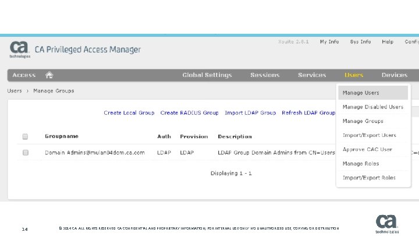Click the Xsuite 2.8.1 version label

293,42
